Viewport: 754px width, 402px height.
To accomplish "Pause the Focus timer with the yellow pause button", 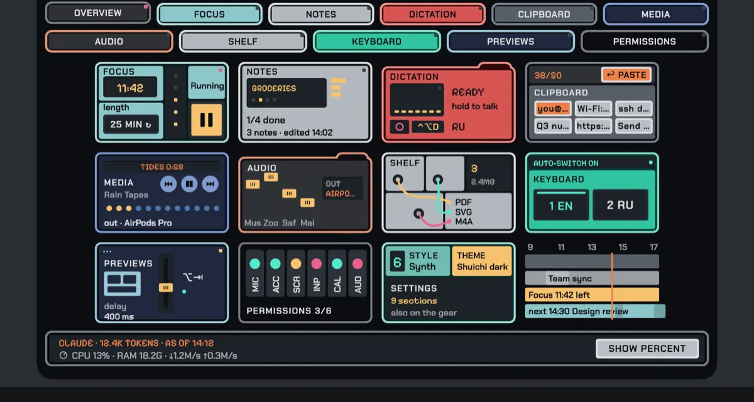I will pyautogui.click(x=206, y=120).
